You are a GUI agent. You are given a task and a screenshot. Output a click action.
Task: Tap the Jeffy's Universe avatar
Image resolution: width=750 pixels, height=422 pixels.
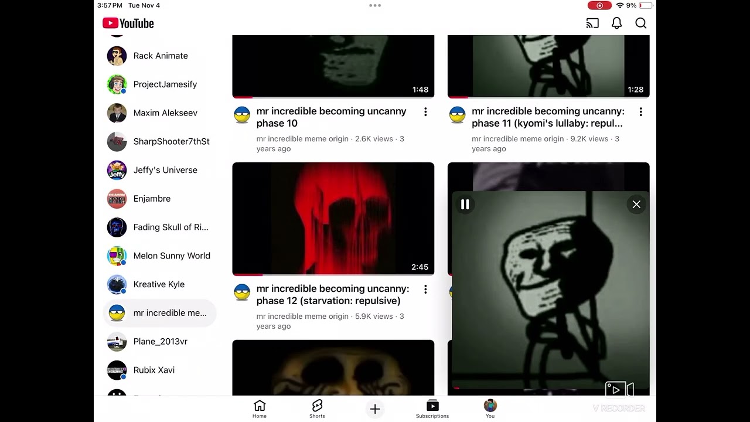[x=117, y=170]
